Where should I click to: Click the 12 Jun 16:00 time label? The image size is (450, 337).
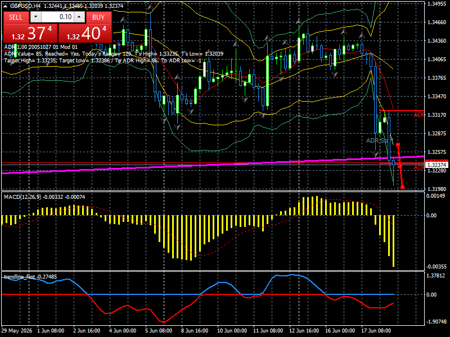point(304,331)
